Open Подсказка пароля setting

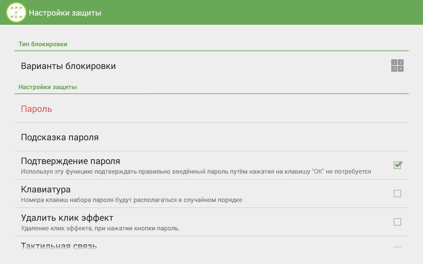[x=211, y=137]
